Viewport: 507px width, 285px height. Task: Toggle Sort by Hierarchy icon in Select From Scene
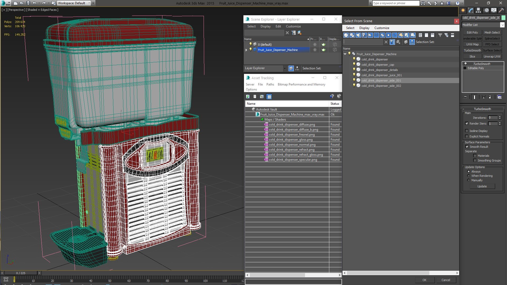[412, 42]
